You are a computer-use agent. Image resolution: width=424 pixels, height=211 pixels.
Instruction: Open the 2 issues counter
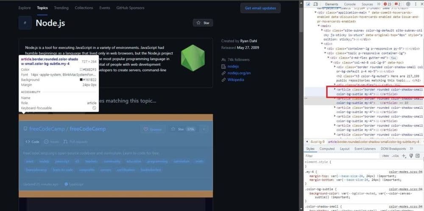click(398, 4)
